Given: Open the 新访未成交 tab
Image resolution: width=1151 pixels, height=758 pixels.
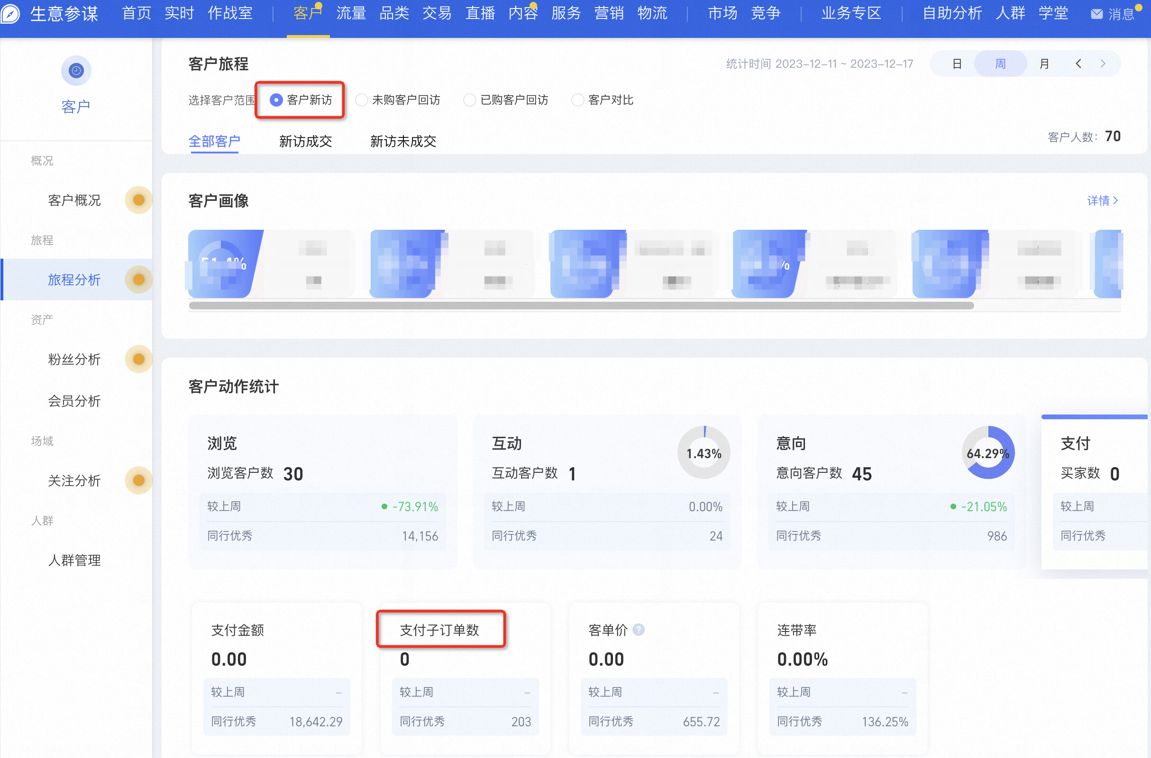Looking at the screenshot, I should click(403, 141).
